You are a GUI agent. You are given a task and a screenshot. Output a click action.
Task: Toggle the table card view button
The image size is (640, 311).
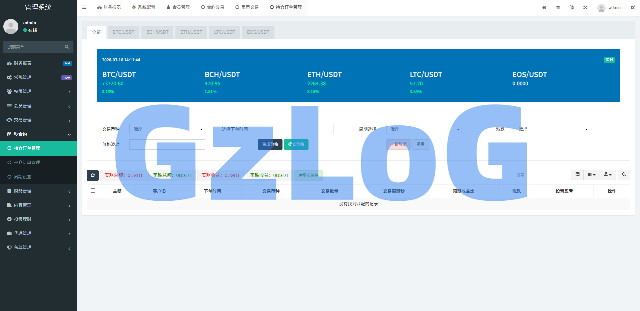(577, 175)
